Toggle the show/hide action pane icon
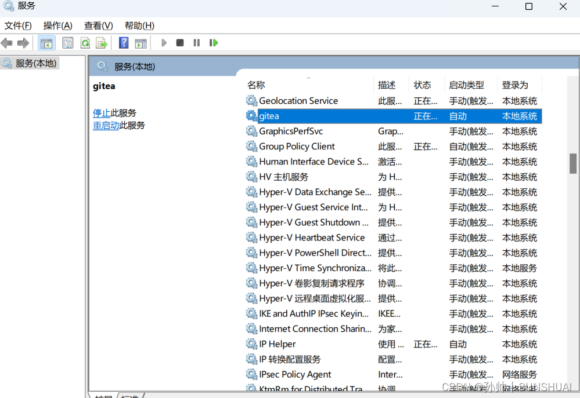 click(x=141, y=43)
